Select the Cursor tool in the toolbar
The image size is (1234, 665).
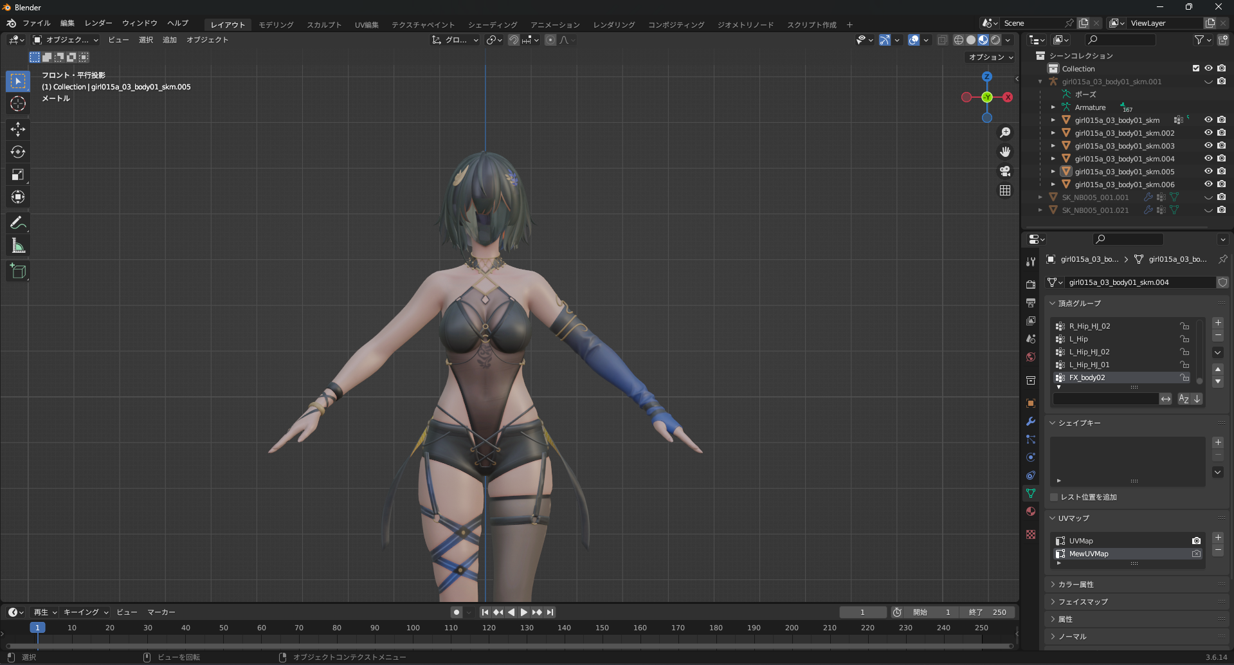pos(18,104)
